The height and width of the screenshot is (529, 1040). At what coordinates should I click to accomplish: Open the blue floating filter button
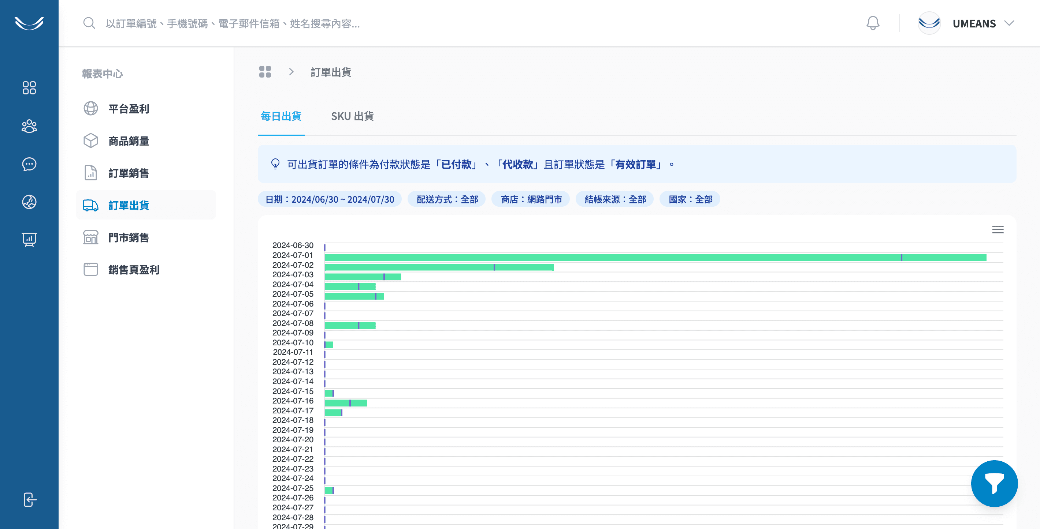coord(994,483)
